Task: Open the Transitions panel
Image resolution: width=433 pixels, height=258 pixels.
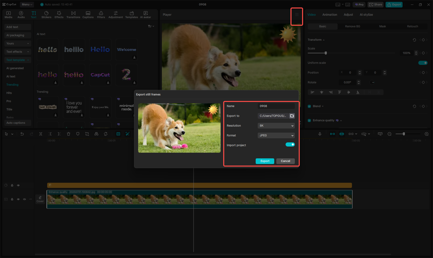Action: click(73, 14)
